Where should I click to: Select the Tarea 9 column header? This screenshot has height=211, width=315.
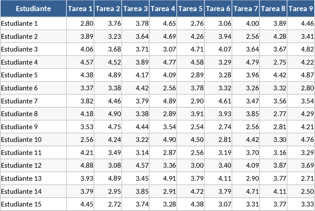tap(301, 9)
